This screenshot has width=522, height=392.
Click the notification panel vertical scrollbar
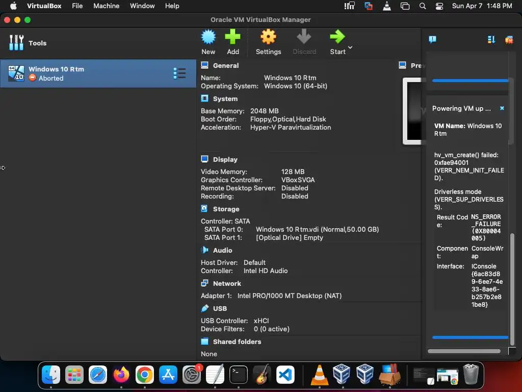click(512, 289)
